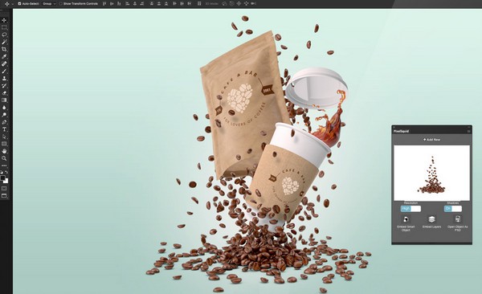Click Open Object As PSD

(458, 223)
